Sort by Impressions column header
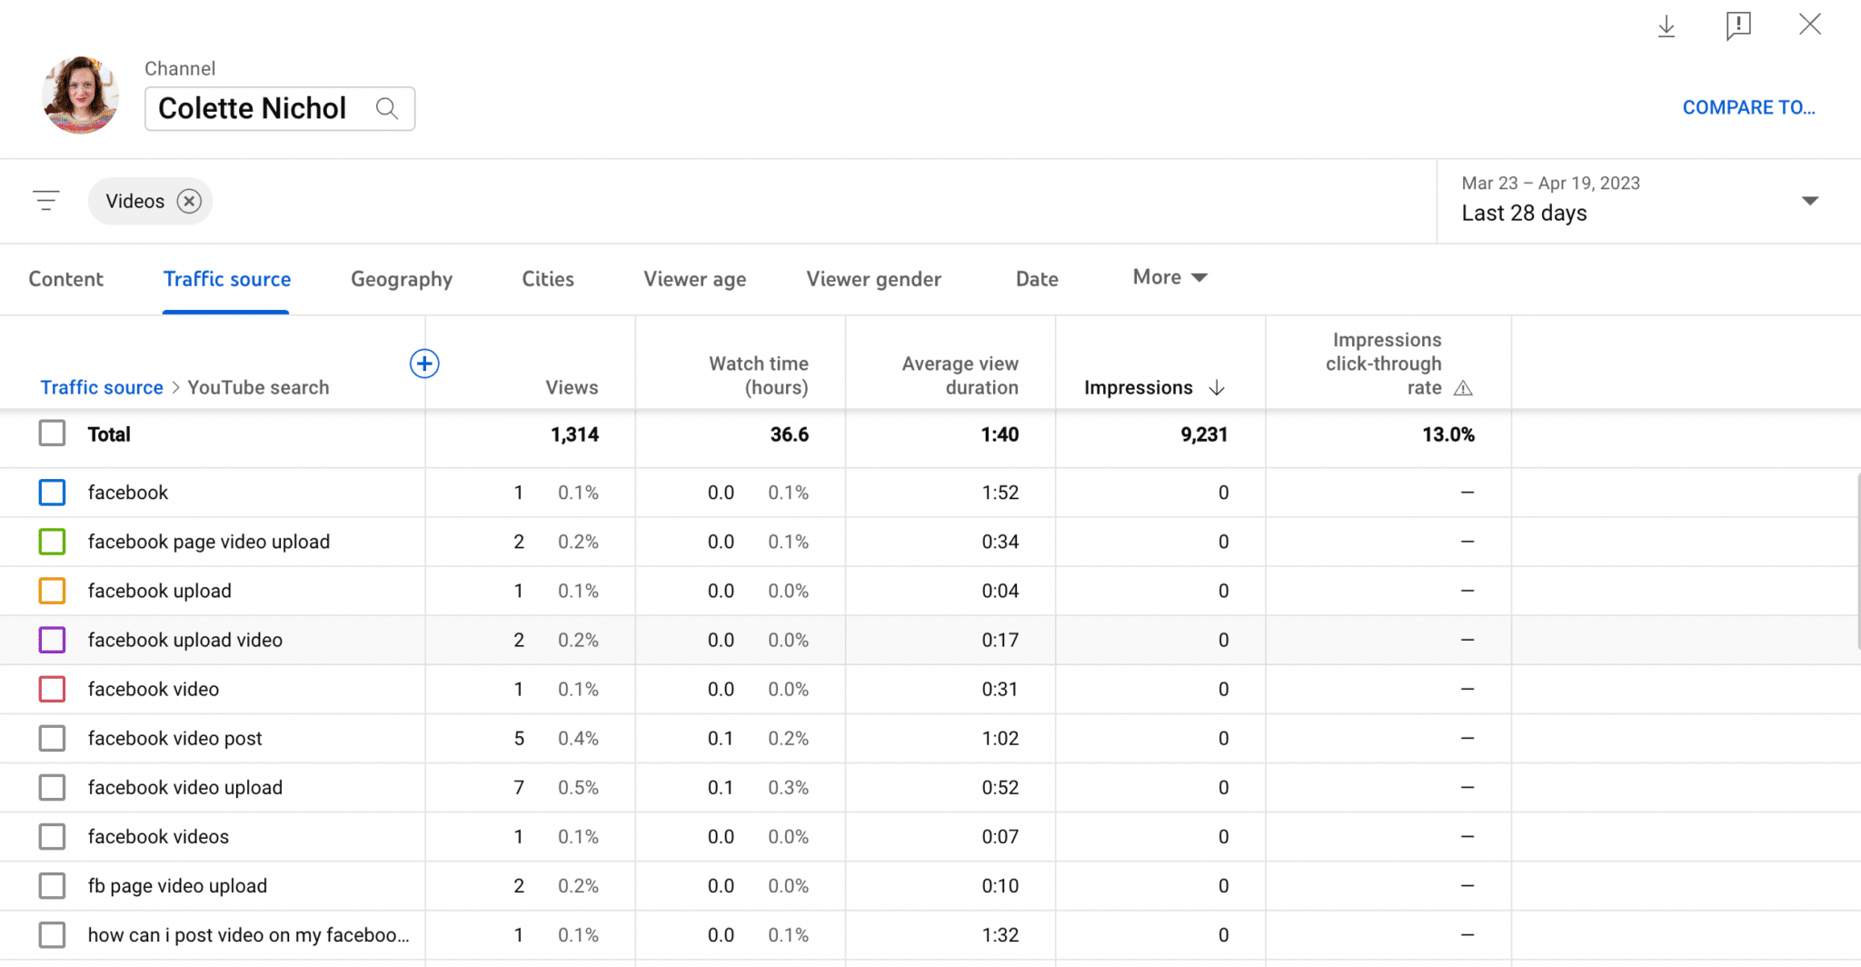The image size is (1861, 967). [1138, 387]
